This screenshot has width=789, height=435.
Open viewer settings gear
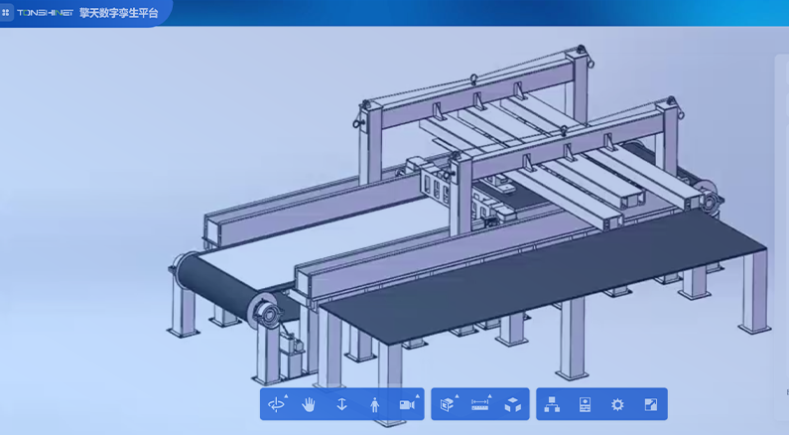(617, 404)
